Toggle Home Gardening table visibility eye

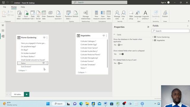[x=44, y=38]
